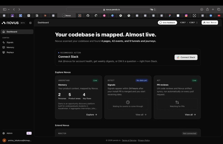Select the Novus browser tab
The width and height of the screenshot is (223, 144).
point(66,16)
